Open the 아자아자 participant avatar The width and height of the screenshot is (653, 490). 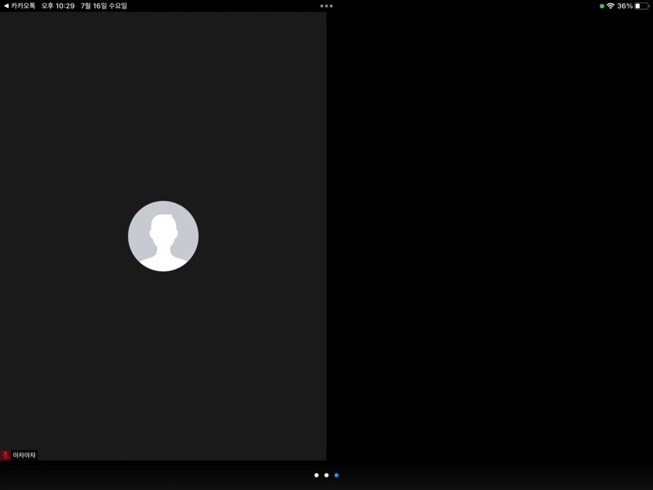pos(163,236)
